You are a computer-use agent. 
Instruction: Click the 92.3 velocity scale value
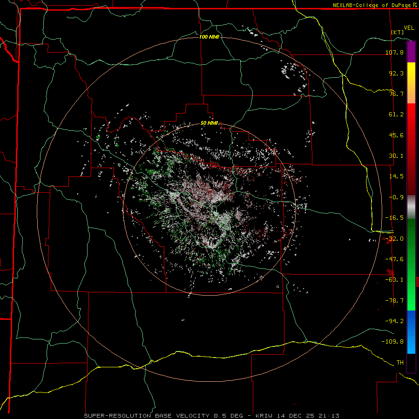pyautogui.click(x=396, y=73)
